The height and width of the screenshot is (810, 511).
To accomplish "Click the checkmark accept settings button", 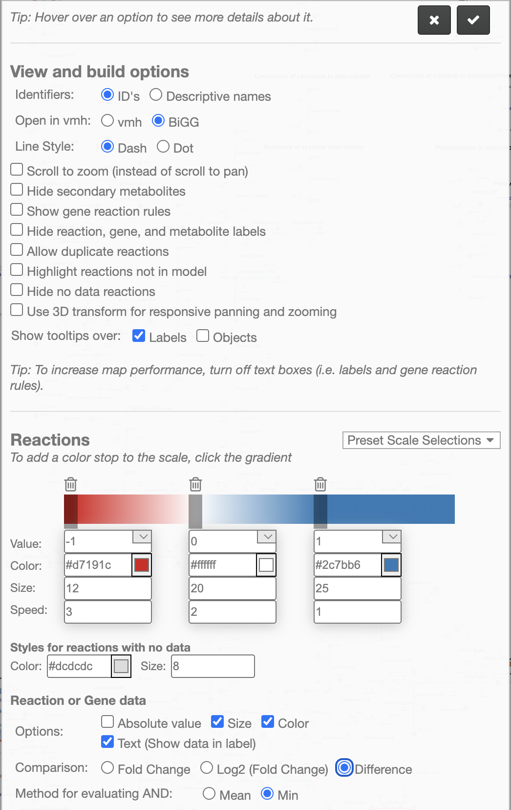I will pos(473,20).
